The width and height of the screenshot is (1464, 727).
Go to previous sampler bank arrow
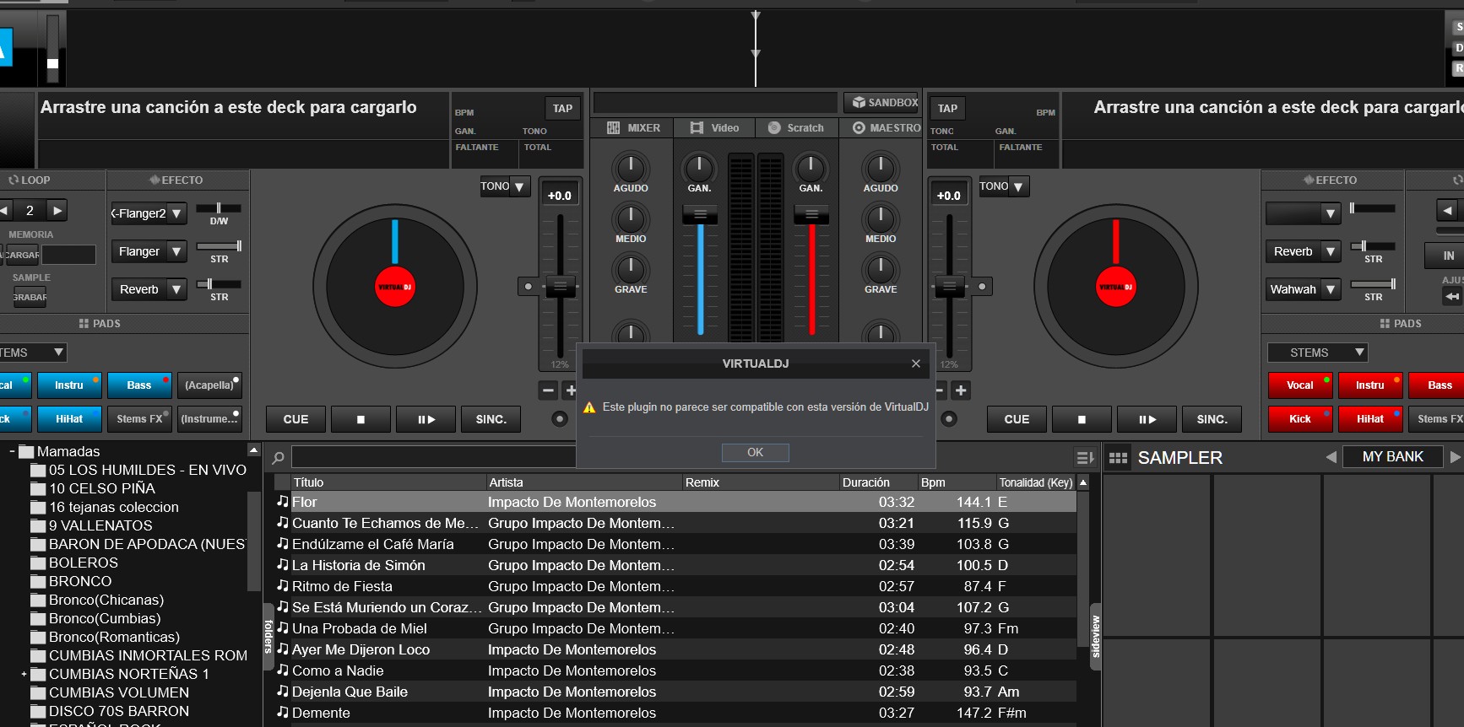click(1331, 457)
